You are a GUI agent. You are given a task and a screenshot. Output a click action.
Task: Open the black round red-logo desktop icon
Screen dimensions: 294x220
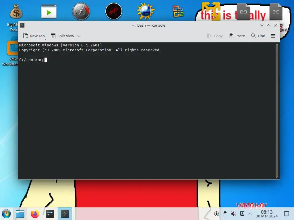pyautogui.click(x=114, y=11)
